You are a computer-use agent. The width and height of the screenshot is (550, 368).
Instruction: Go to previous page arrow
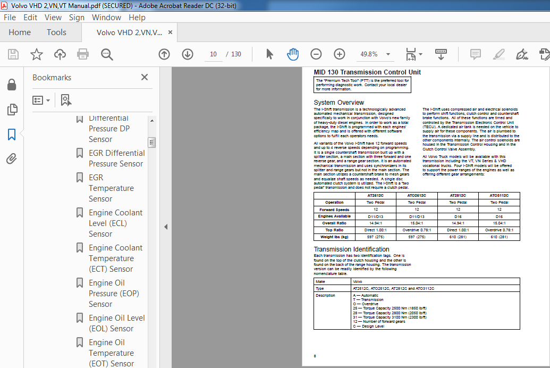coord(164,54)
